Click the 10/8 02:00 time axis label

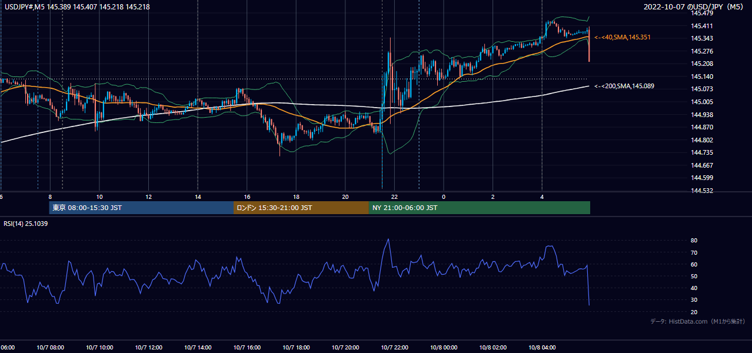493,348
